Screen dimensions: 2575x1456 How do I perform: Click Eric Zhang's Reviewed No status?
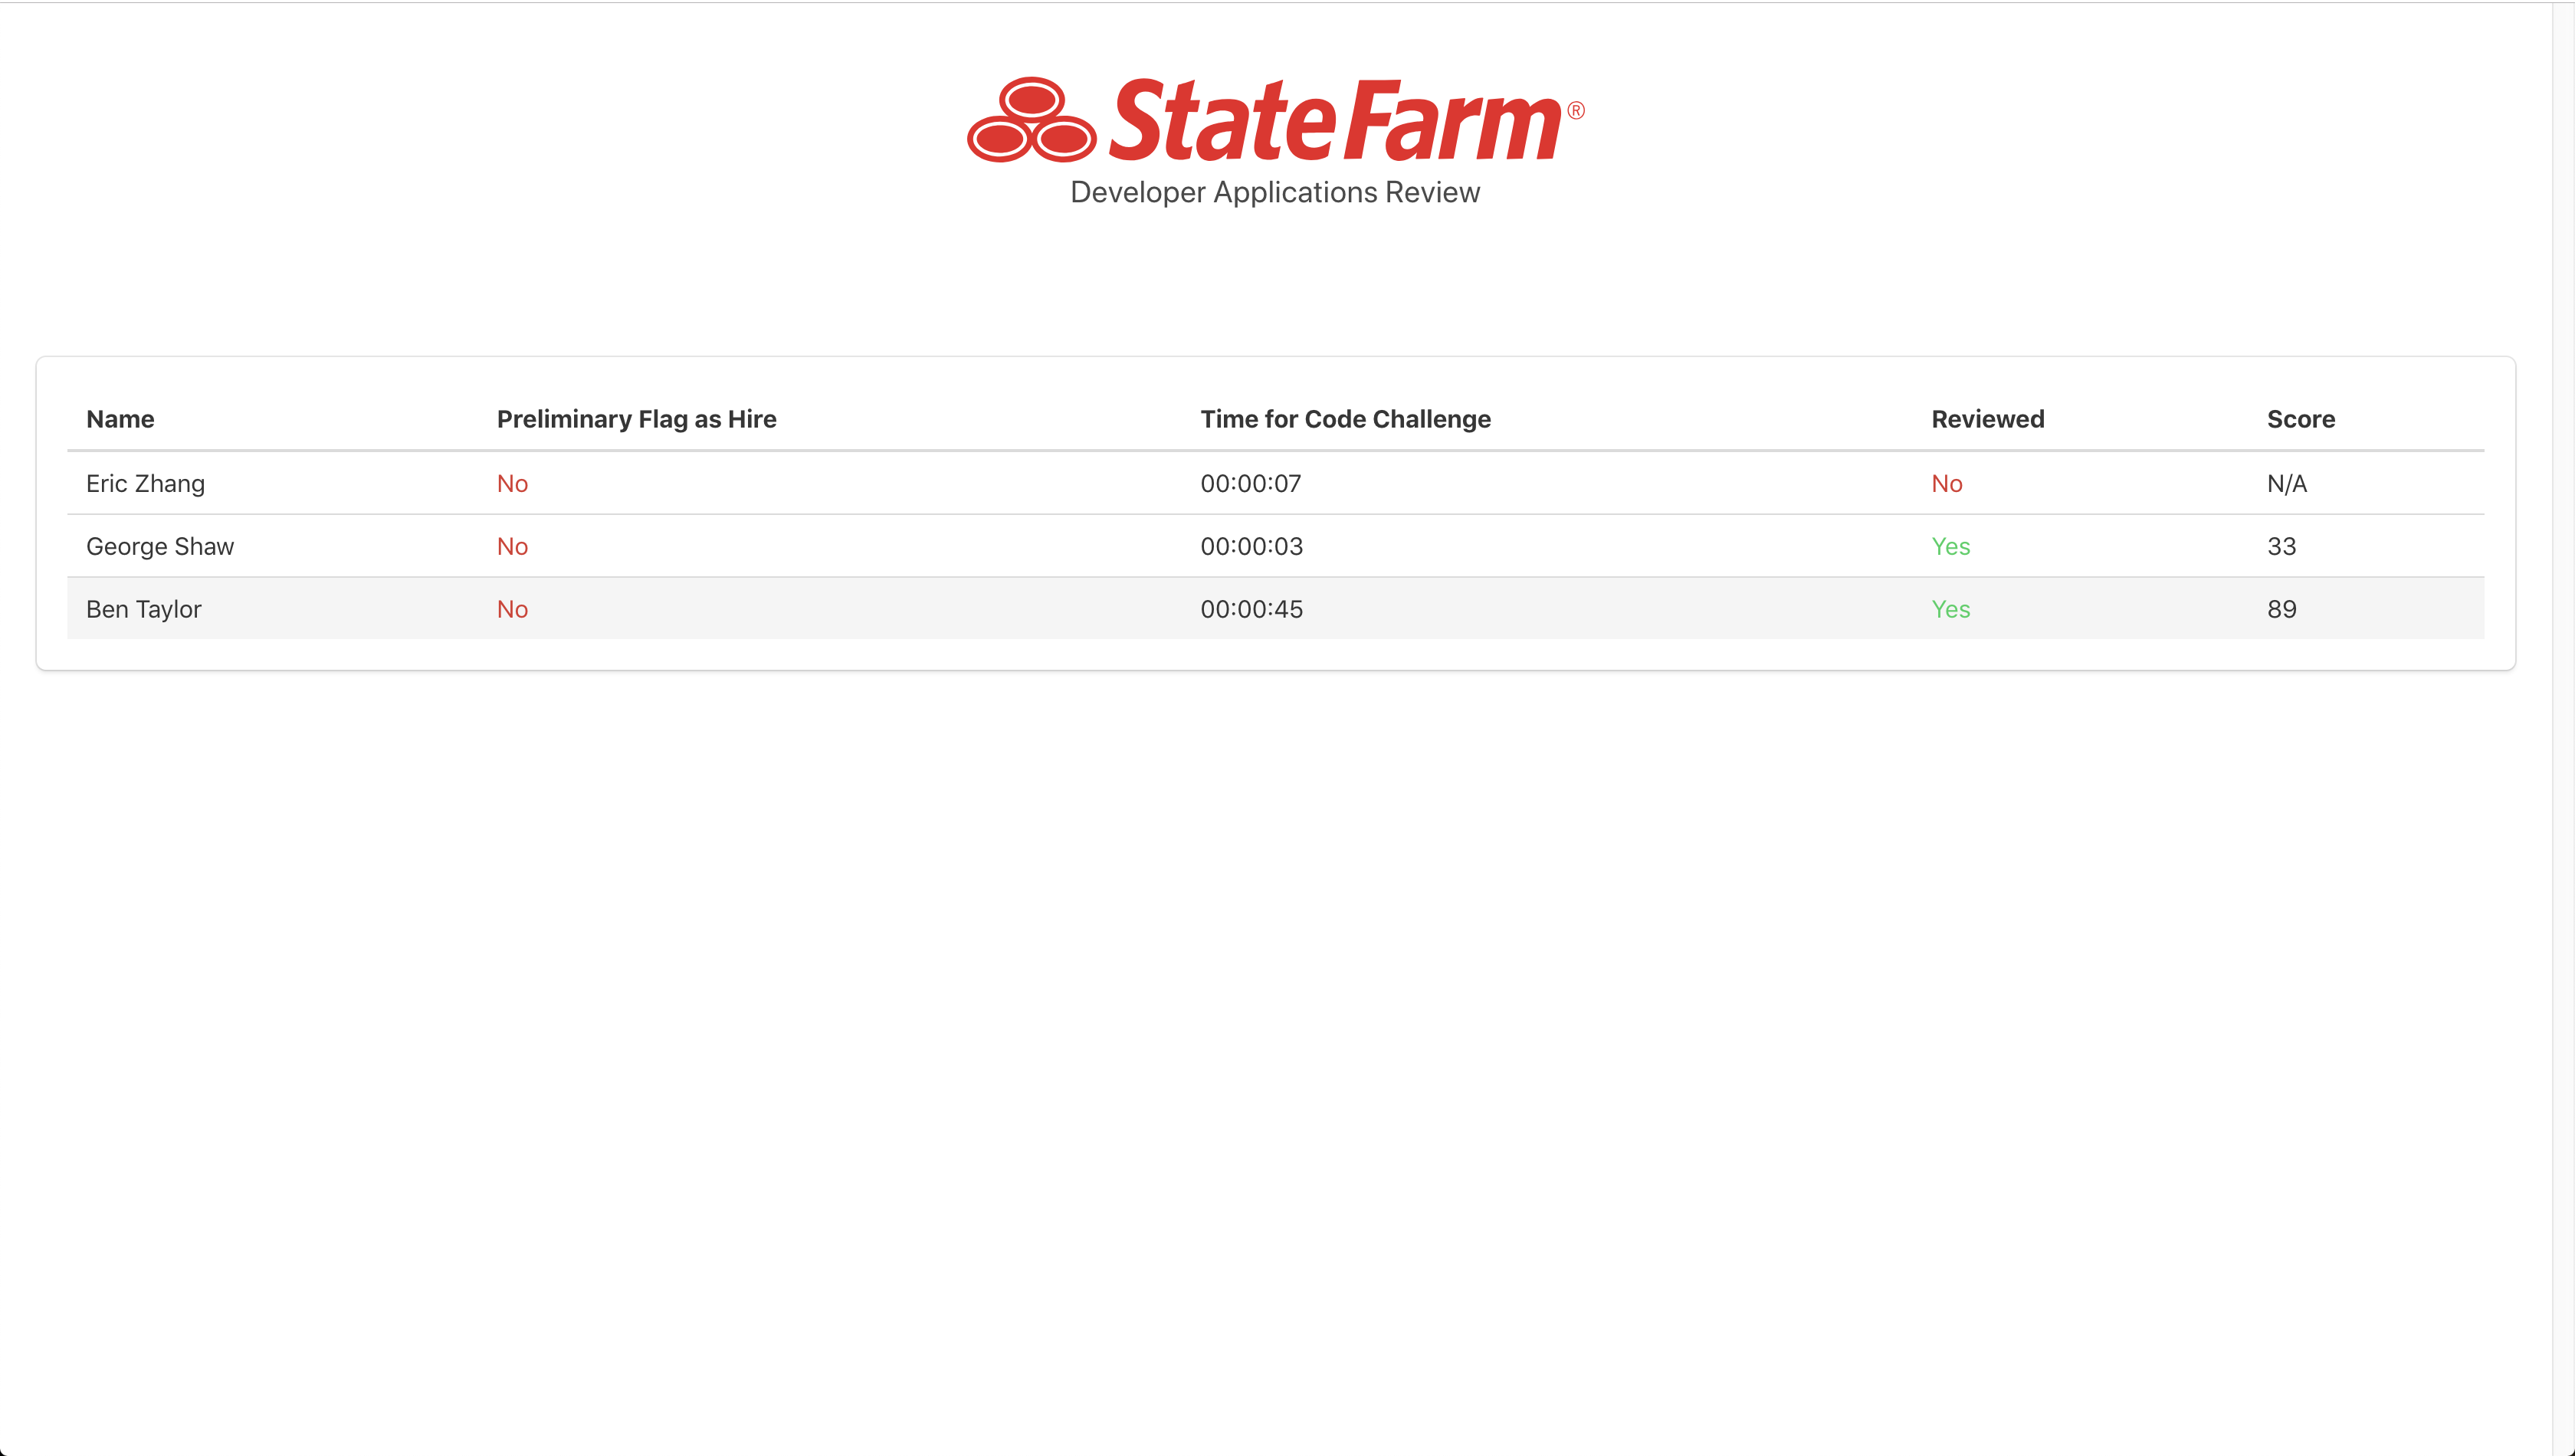click(1946, 484)
